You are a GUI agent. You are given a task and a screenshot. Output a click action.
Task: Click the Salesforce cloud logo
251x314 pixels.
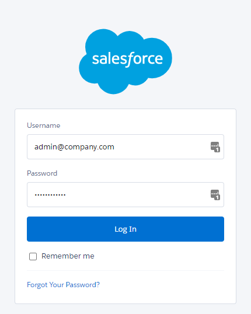pos(125,61)
